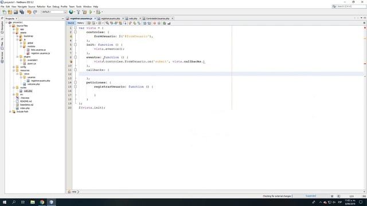Screen dimensions: 367x206
Task: Click the Build Project hammer icon
Action: (x=79, y=12)
